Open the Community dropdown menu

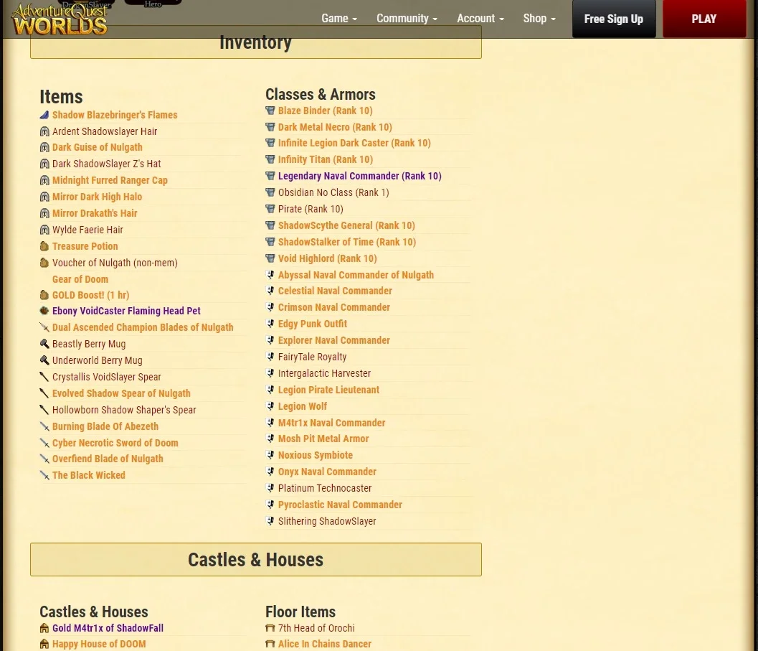click(407, 19)
